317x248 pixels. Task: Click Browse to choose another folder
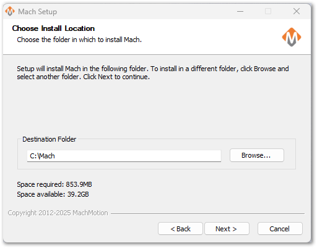point(257,155)
